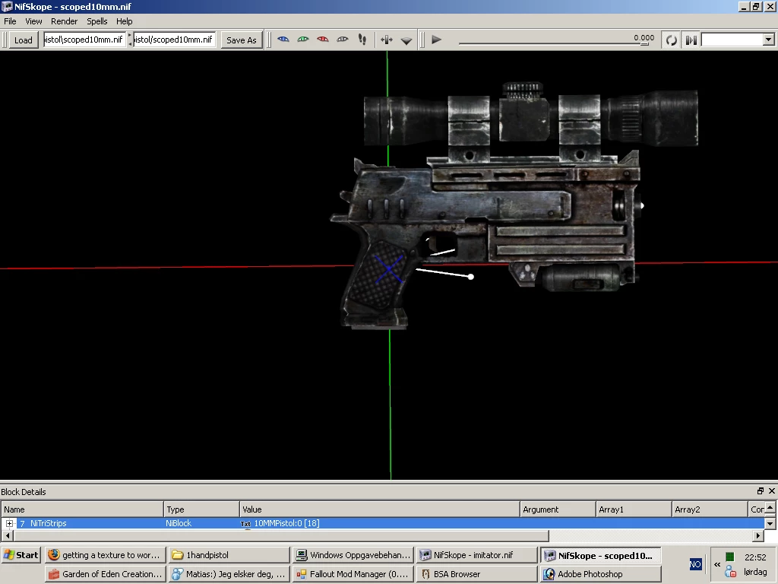The image size is (778, 584).
Task: Click the center/flip axis arrows icon
Action: 387,40
